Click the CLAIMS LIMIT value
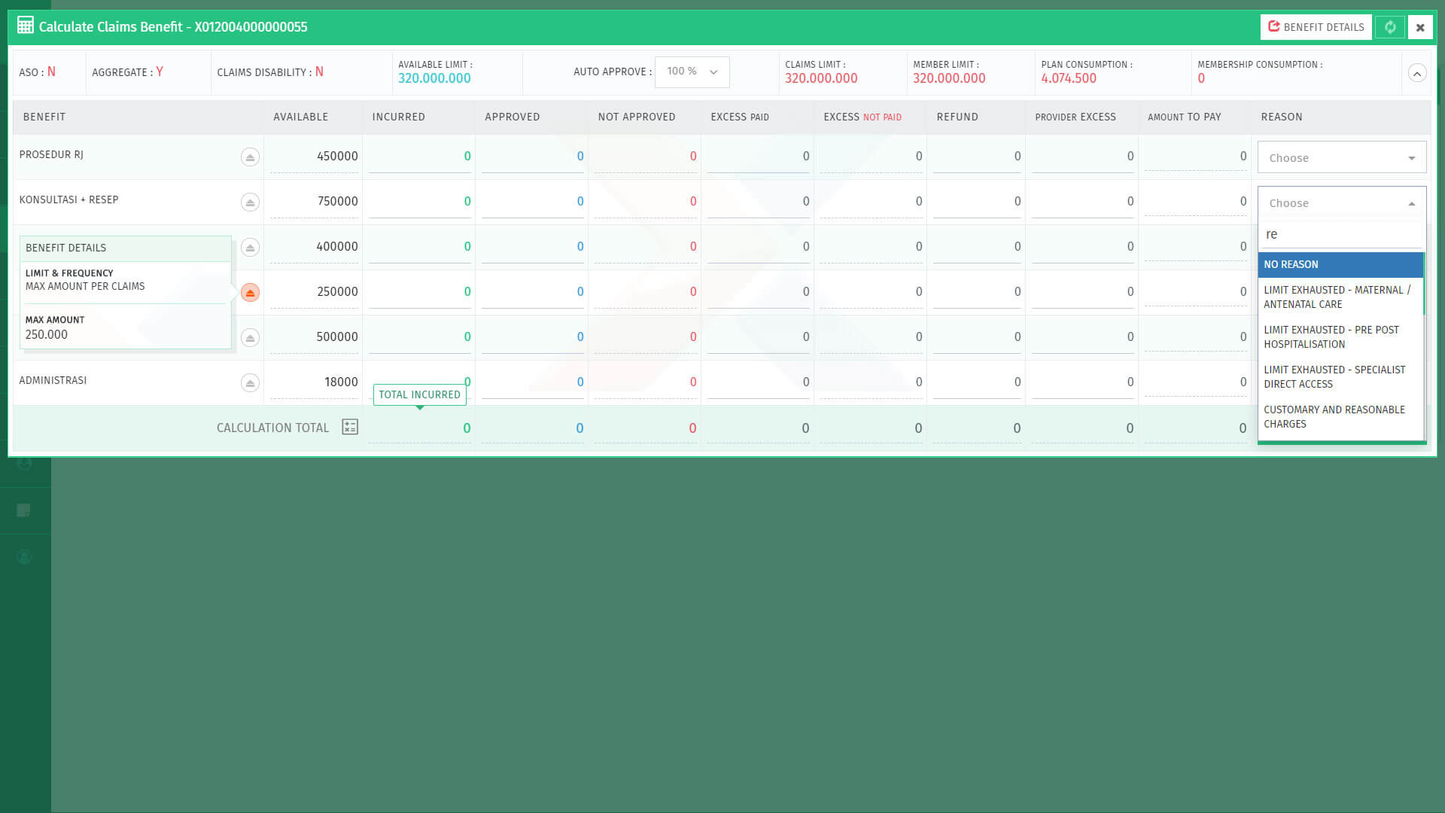The image size is (1445, 813). point(821,78)
